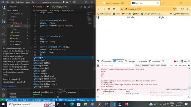This screenshot has height=107, width=191.
Task: Reload the page in Firefox
Action: click(109, 9)
